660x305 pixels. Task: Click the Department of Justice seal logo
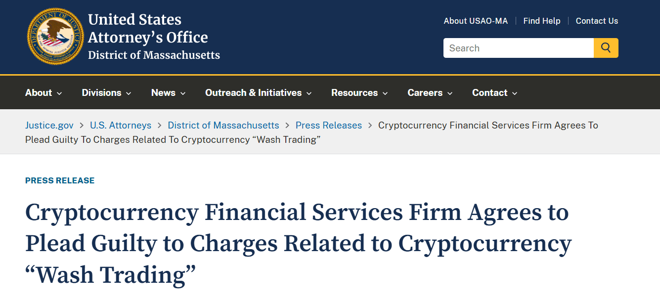55,36
